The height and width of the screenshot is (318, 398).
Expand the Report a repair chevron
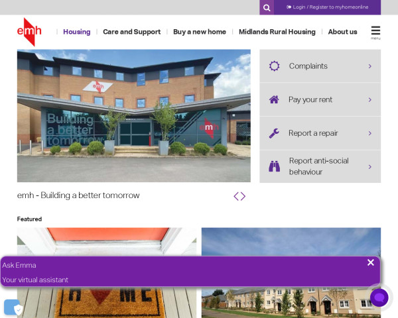click(370, 133)
